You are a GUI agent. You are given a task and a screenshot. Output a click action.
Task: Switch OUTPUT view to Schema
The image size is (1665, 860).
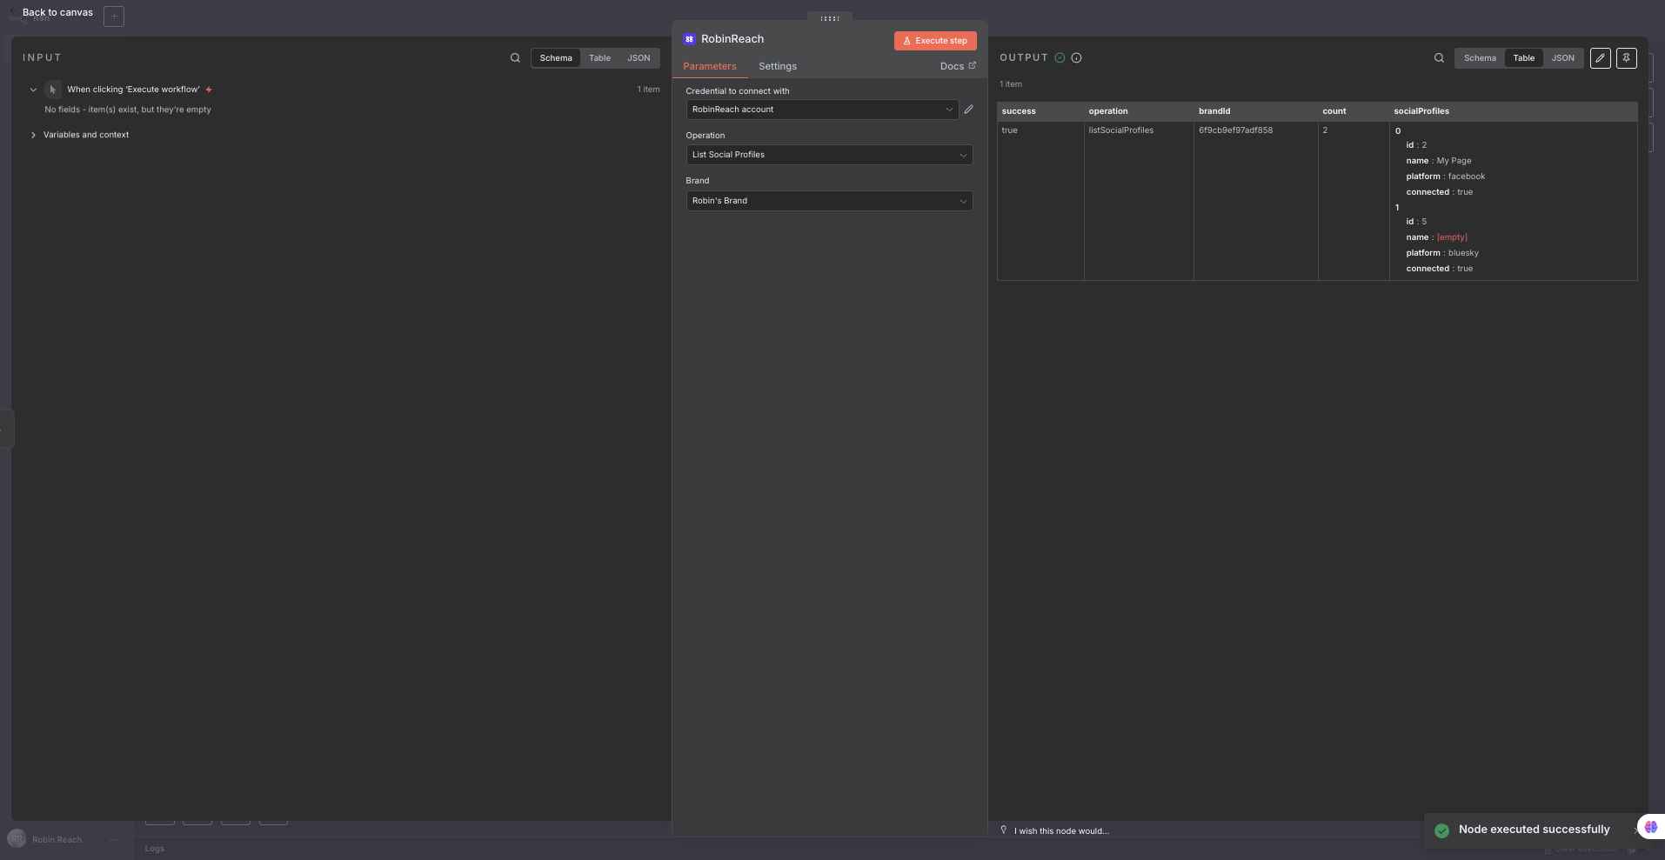point(1480,58)
